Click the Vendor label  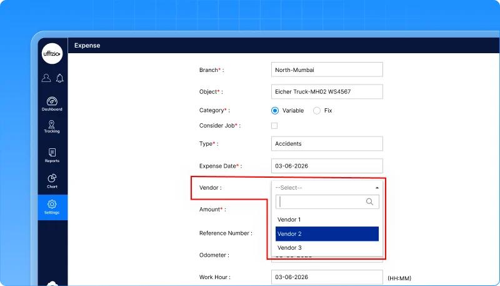point(210,188)
